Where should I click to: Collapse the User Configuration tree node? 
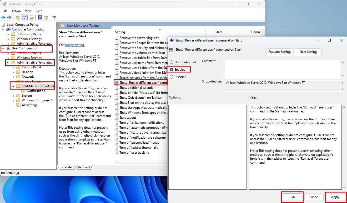click(3, 48)
